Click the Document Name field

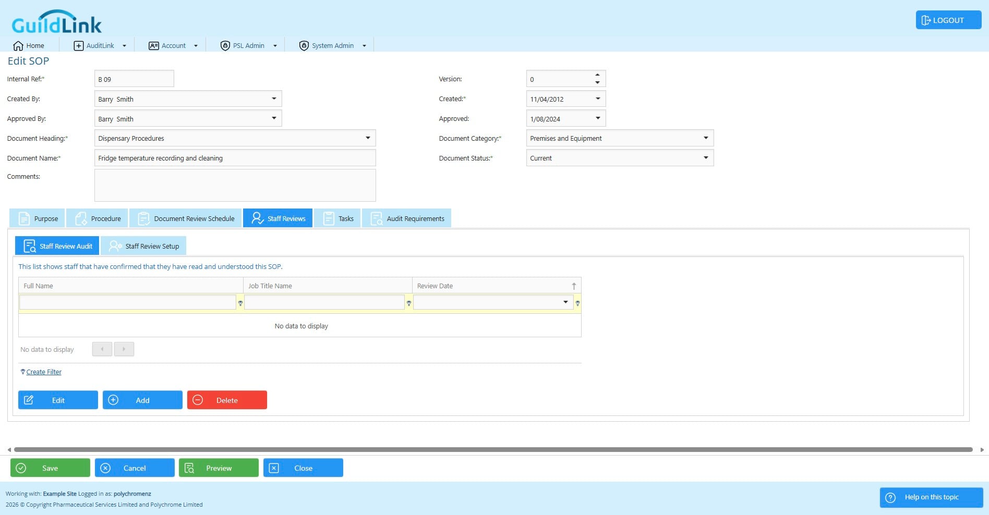click(235, 158)
